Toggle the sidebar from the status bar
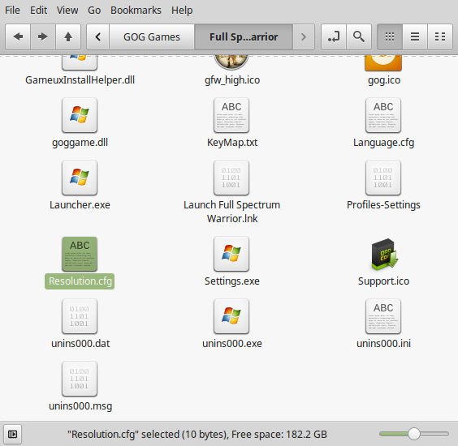 [x=12, y=435]
